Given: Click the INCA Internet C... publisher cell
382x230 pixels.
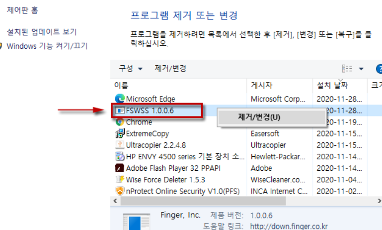Looking at the screenshot, I should (x=279, y=191).
